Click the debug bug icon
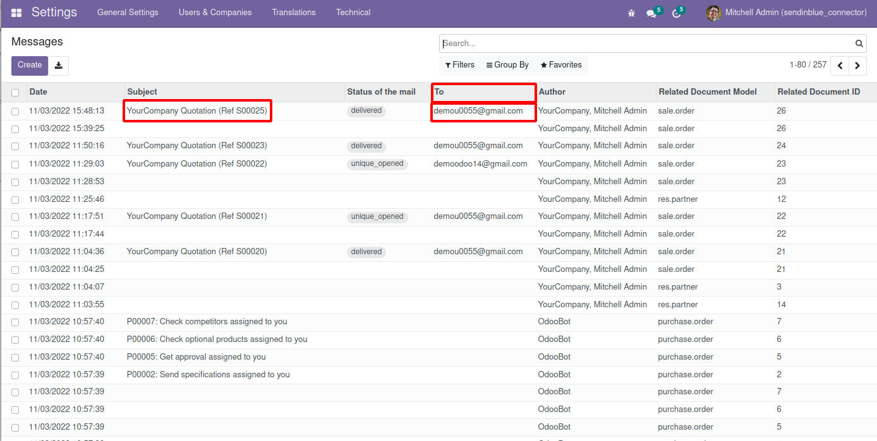The height and width of the screenshot is (441, 877). point(631,13)
